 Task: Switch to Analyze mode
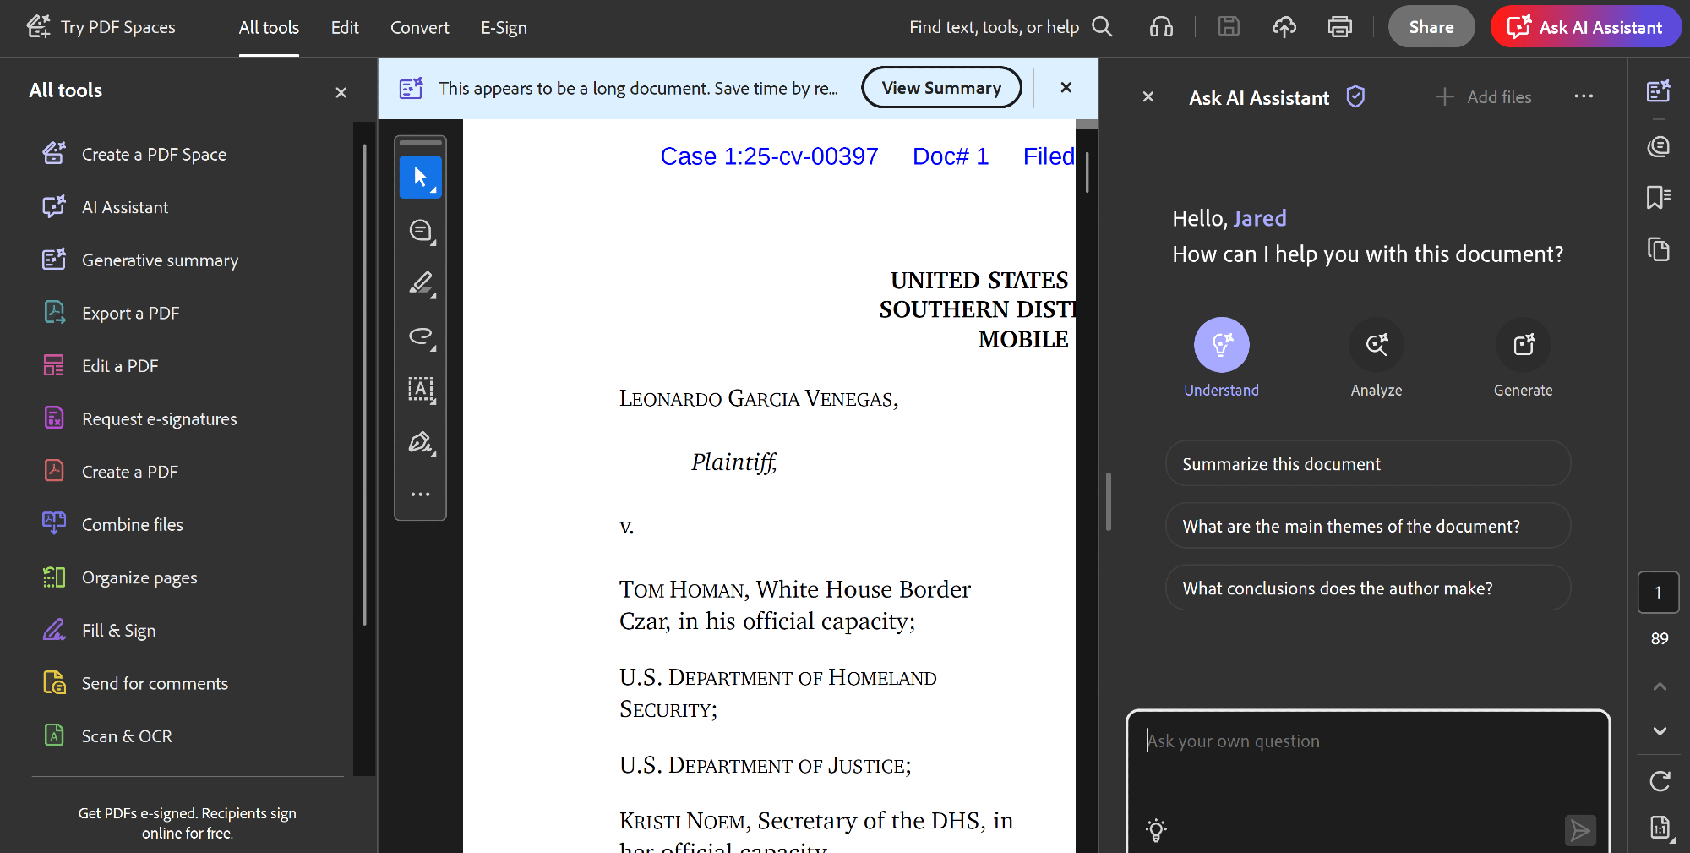(x=1376, y=345)
